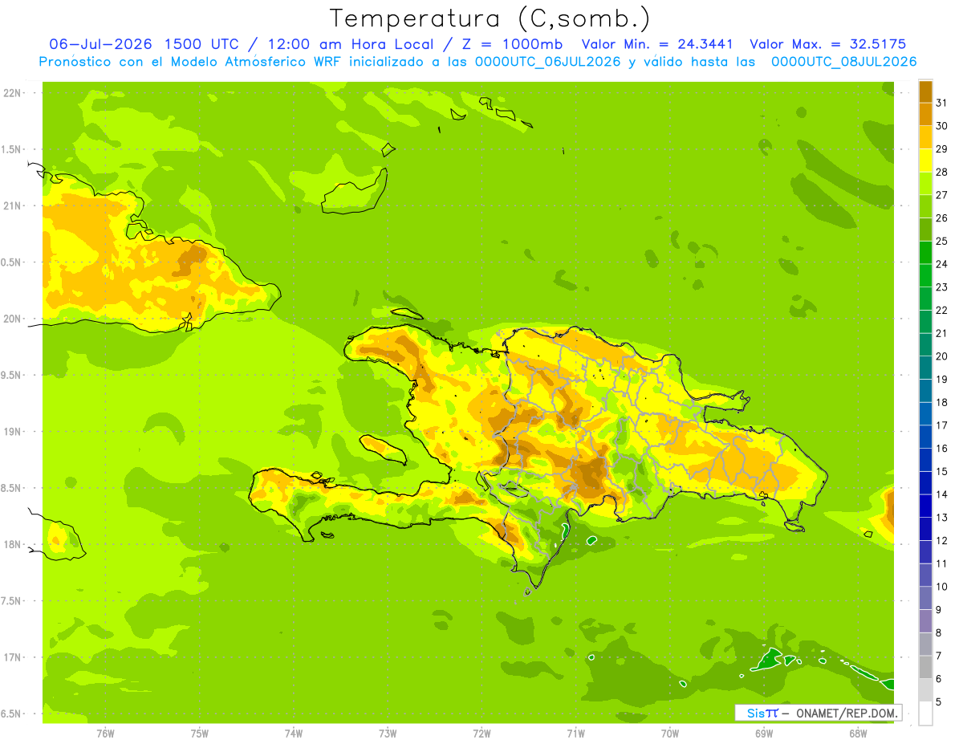Click the "71W" longitude axis label
963x744 pixels.
click(575, 734)
